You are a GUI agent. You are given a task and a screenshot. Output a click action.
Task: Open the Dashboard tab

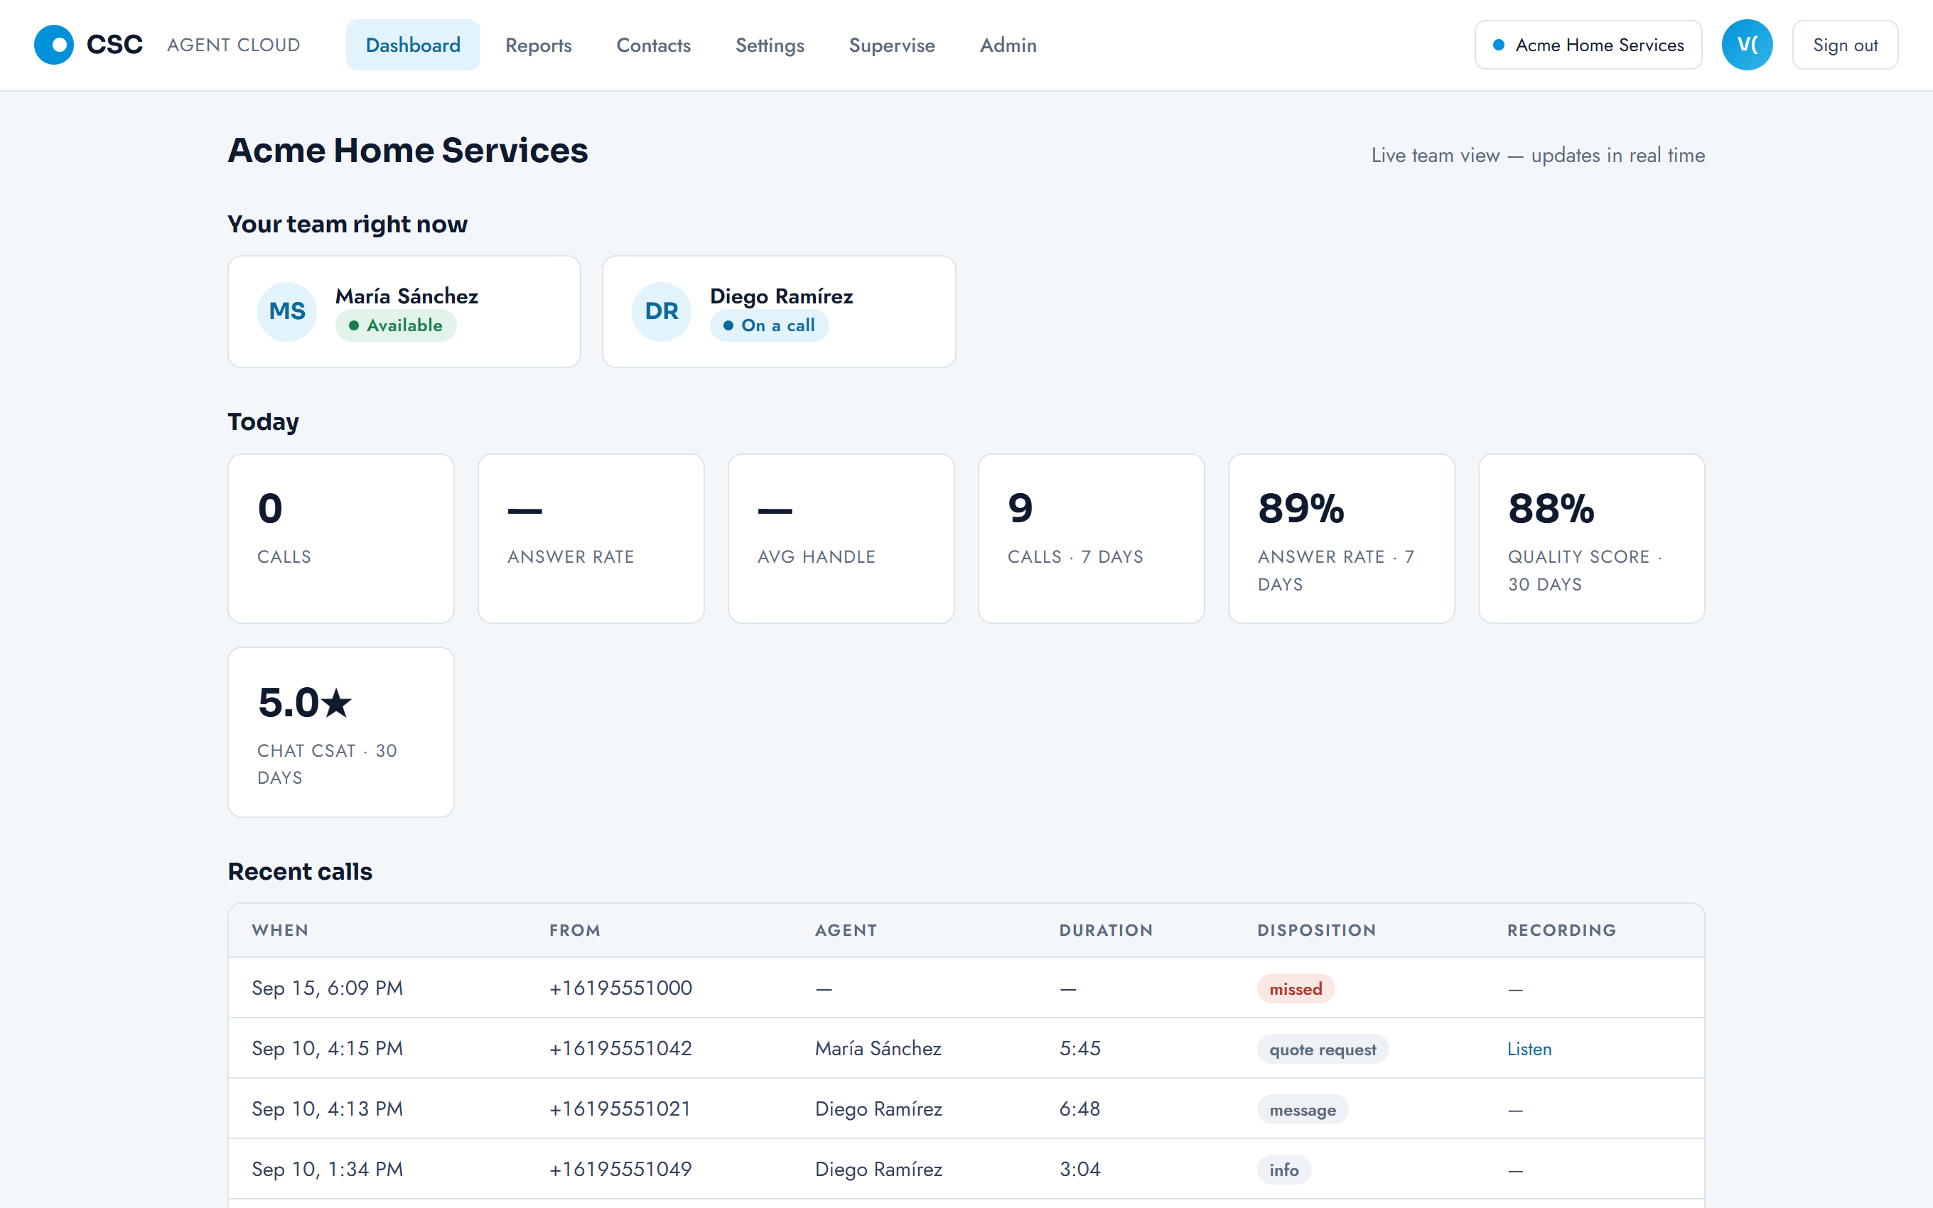click(413, 45)
